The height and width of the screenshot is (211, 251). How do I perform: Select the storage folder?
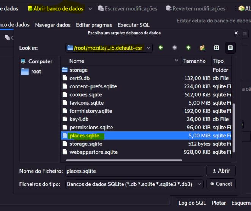pyautogui.click(x=78, y=70)
